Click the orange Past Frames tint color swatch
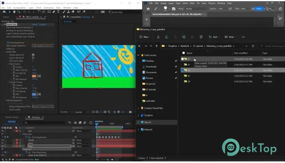 (x=34, y=76)
